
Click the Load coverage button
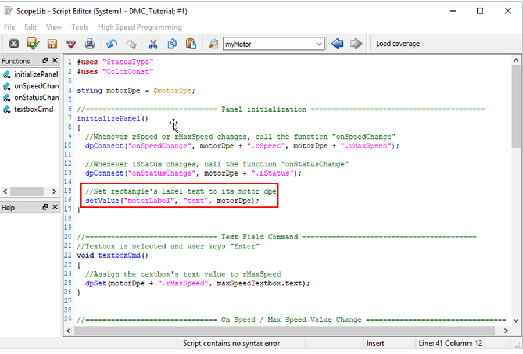[397, 44]
